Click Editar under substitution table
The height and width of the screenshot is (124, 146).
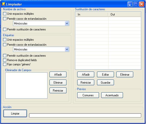click(x=105, y=74)
